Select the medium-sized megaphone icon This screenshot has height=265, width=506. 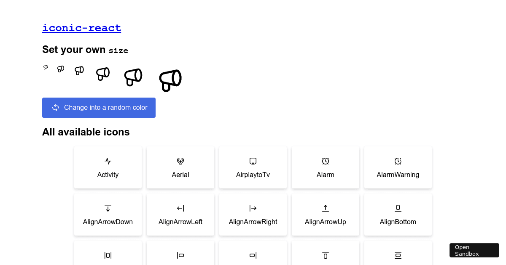tap(102, 73)
